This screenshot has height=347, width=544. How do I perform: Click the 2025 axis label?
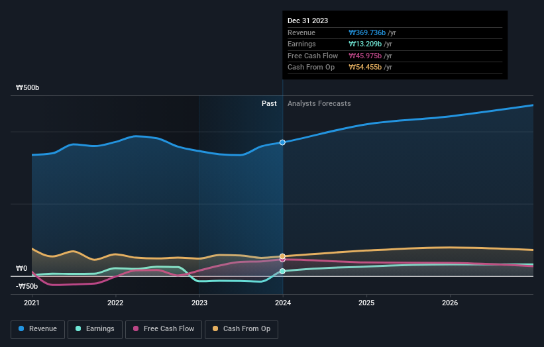click(366, 303)
